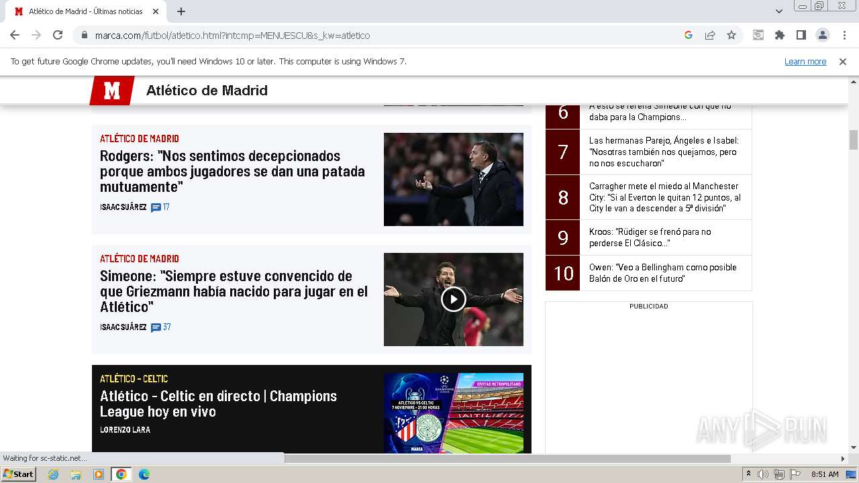Image resolution: width=859 pixels, height=483 pixels.
Task: Show hidden system tray icons
Action: click(x=748, y=474)
